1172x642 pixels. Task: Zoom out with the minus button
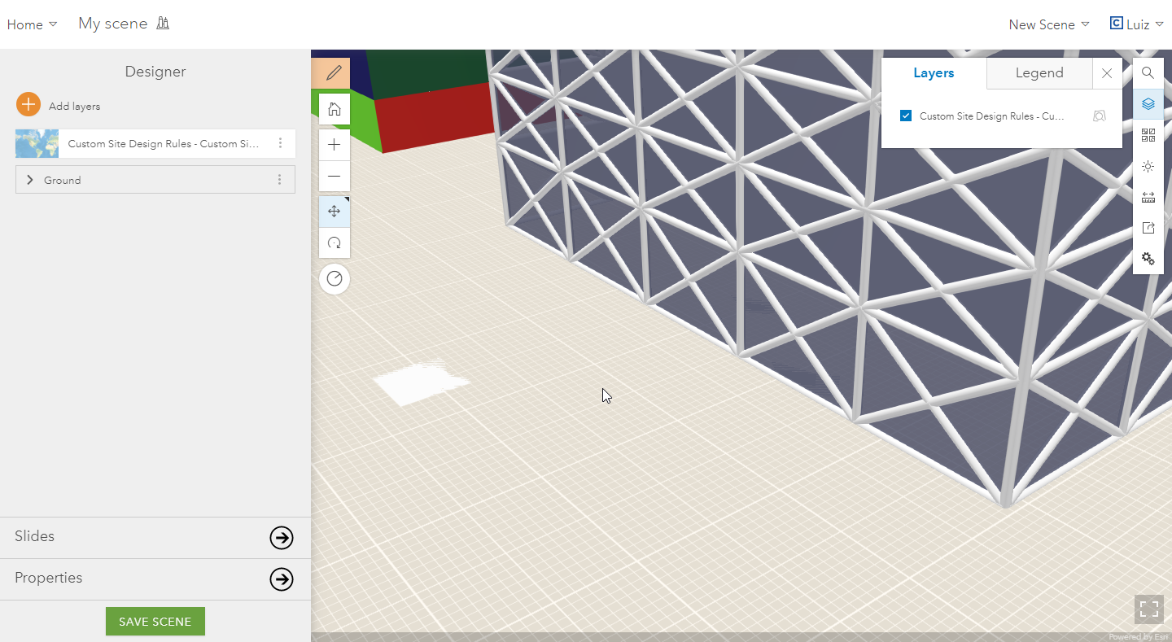pyautogui.click(x=334, y=176)
